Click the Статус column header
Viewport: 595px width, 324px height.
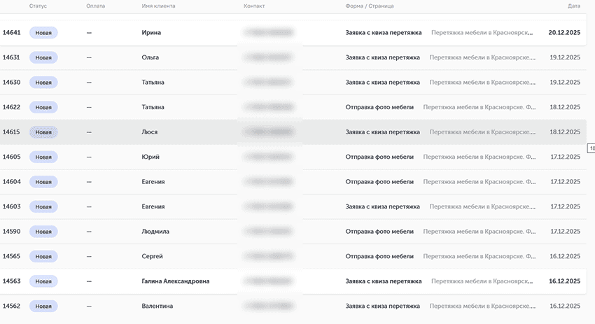[x=38, y=6]
